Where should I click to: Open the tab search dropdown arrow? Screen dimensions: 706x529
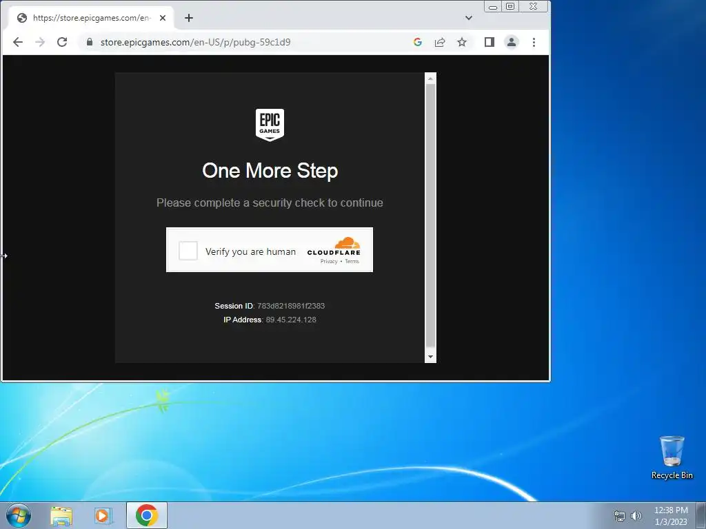(x=469, y=18)
